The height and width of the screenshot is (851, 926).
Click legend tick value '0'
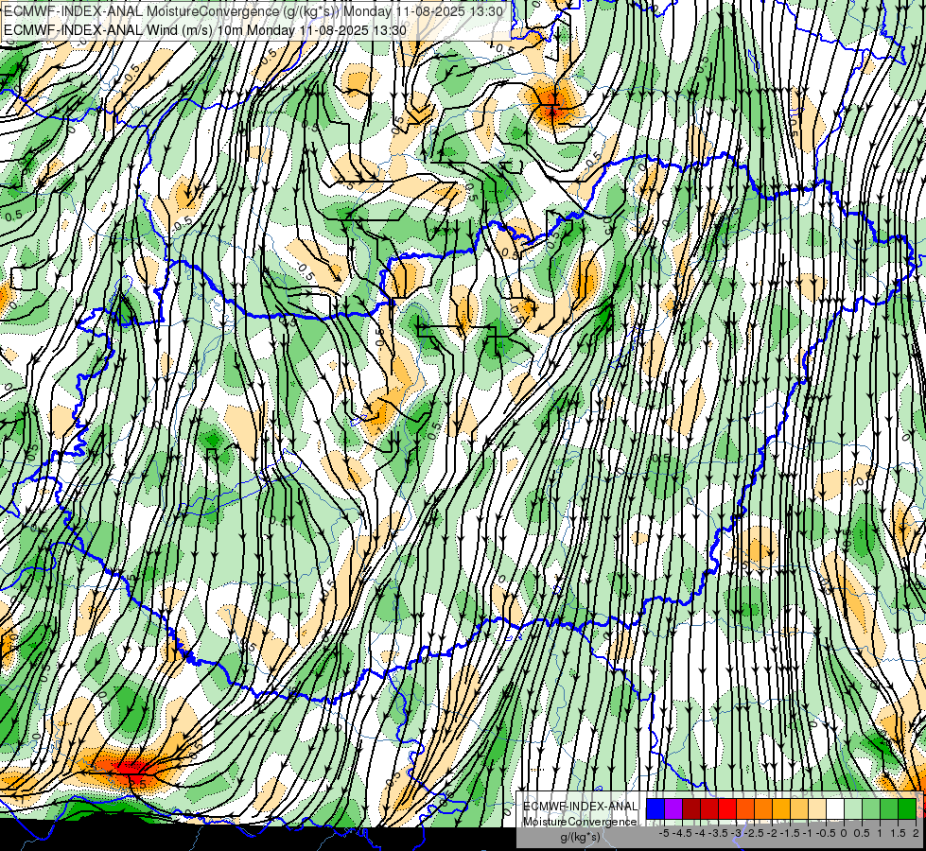[x=844, y=833]
